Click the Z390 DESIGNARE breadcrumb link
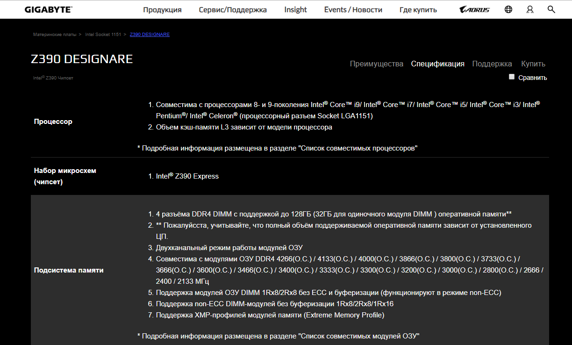This screenshot has width=572, height=345. (x=150, y=35)
